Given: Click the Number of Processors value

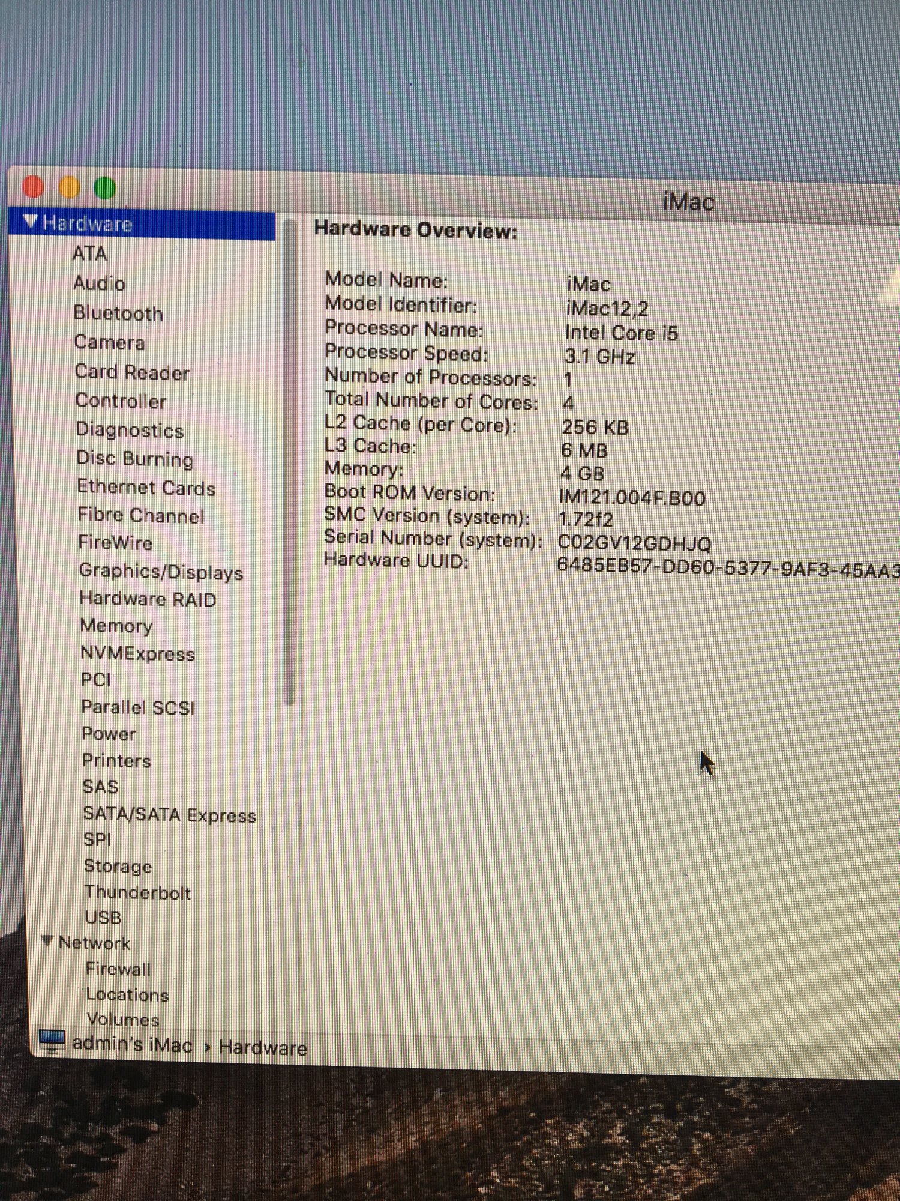Looking at the screenshot, I should [568, 380].
